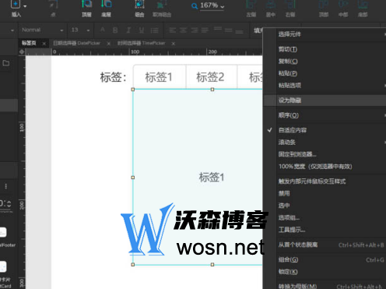Close the TimePicker page tab
The image size is (386, 289).
click(x=173, y=44)
